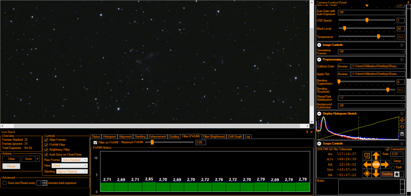Click the Black Level slider
Viewport: 411px width, 196px height.
pyautogui.click(x=367, y=28)
